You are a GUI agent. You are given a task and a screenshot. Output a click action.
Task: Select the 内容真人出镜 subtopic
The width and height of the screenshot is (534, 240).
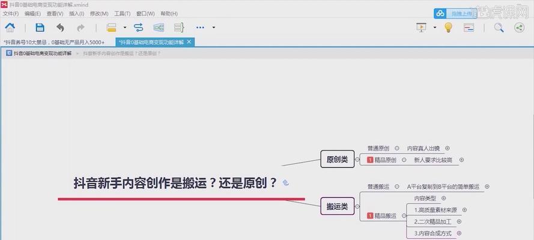[423, 148]
